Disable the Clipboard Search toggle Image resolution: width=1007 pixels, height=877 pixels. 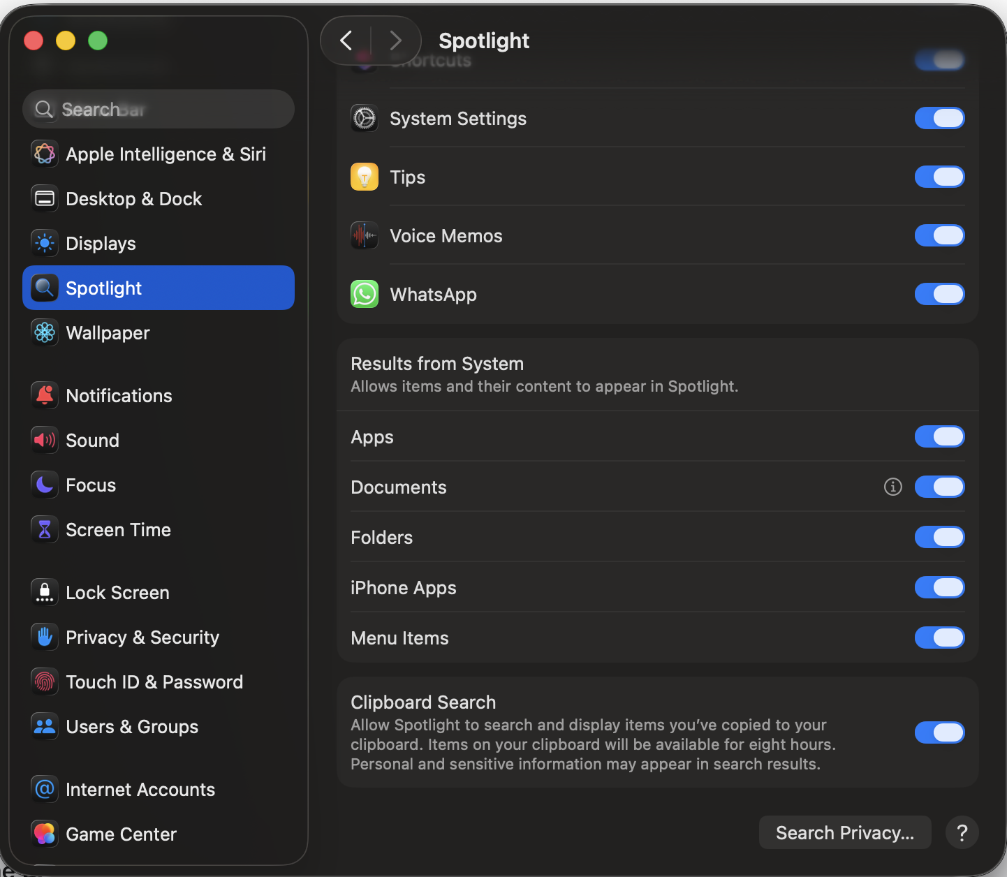click(x=939, y=732)
